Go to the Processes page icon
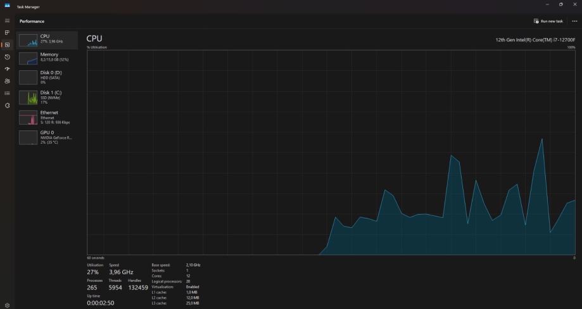Image resolution: width=582 pixels, height=309 pixels. pyautogui.click(x=7, y=33)
